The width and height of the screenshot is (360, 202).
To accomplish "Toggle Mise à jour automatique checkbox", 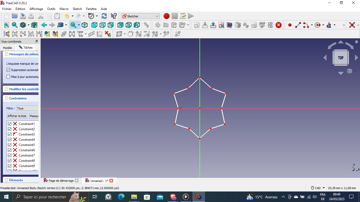I will (8, 77).
